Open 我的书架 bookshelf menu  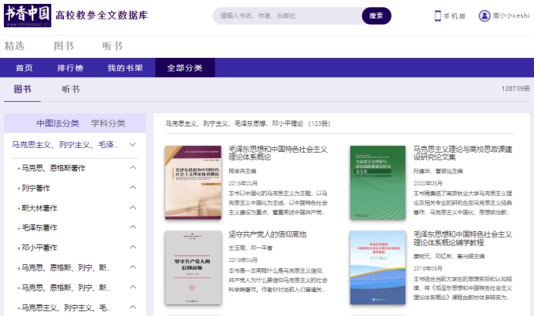[x=125, y=68]
